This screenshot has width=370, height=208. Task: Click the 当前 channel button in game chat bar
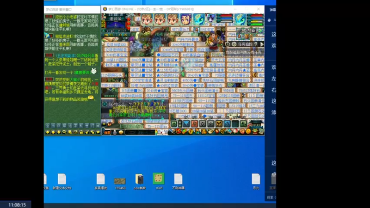point(107,133)
